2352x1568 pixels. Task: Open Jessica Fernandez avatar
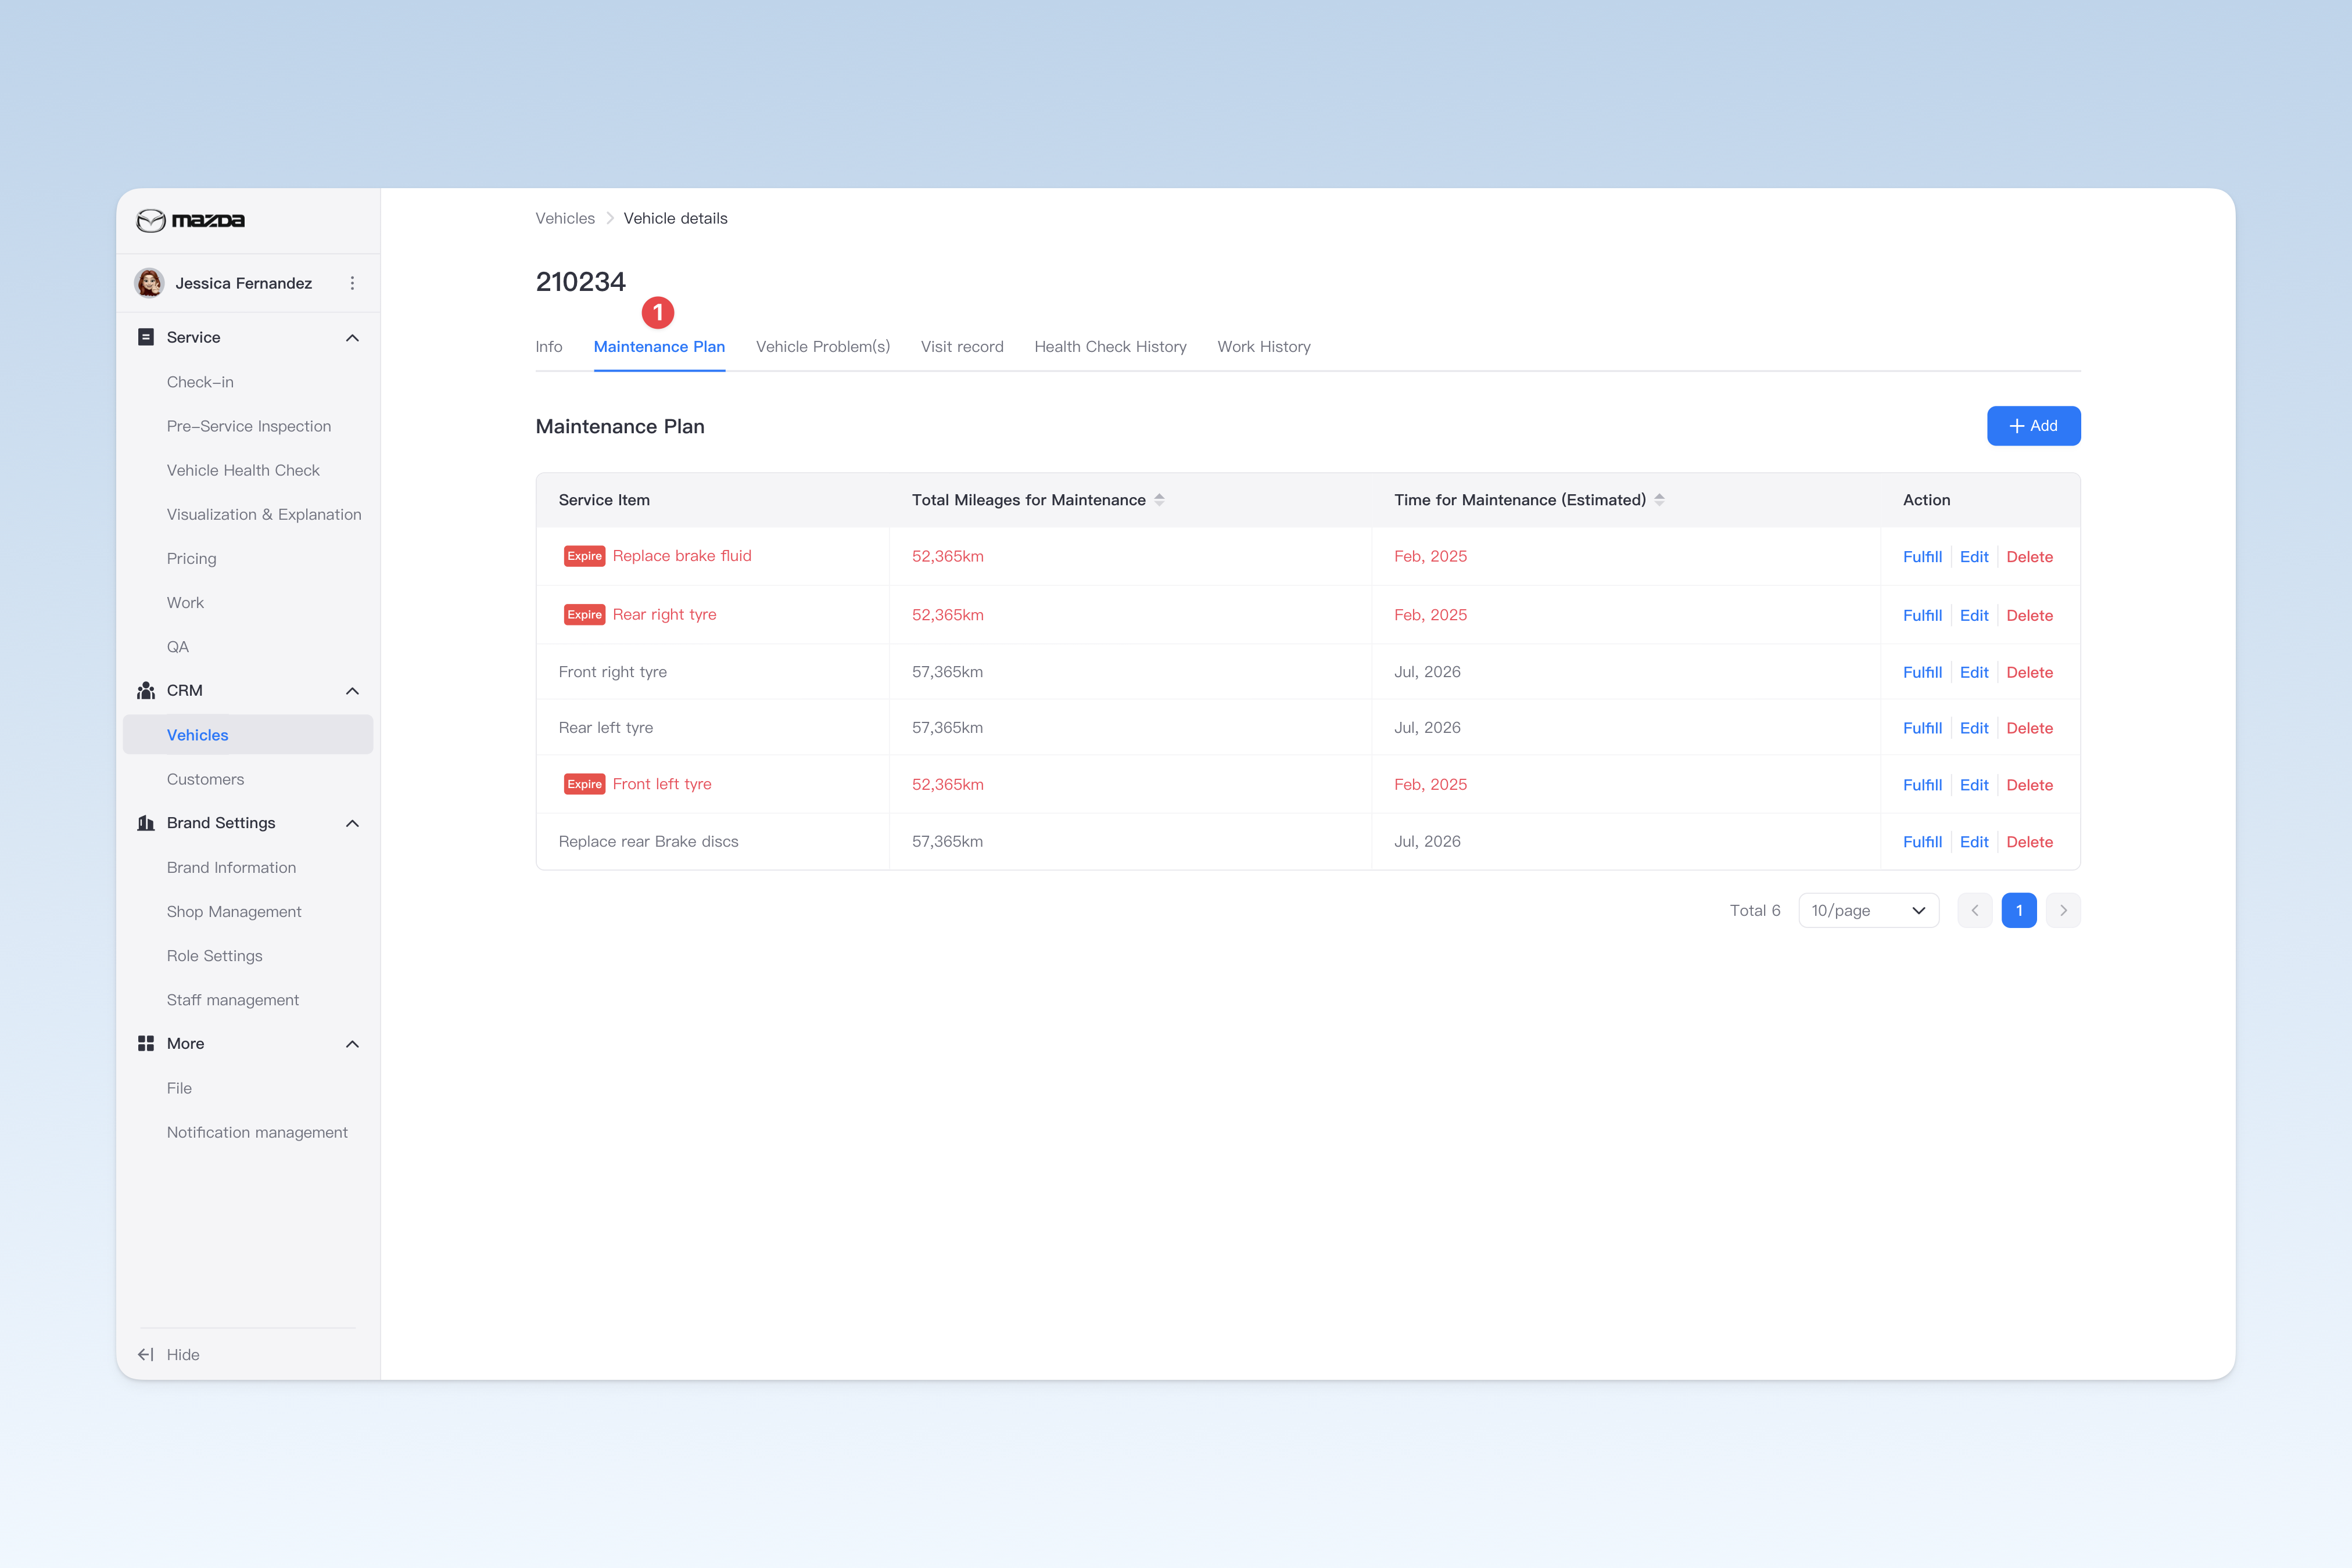150,283
